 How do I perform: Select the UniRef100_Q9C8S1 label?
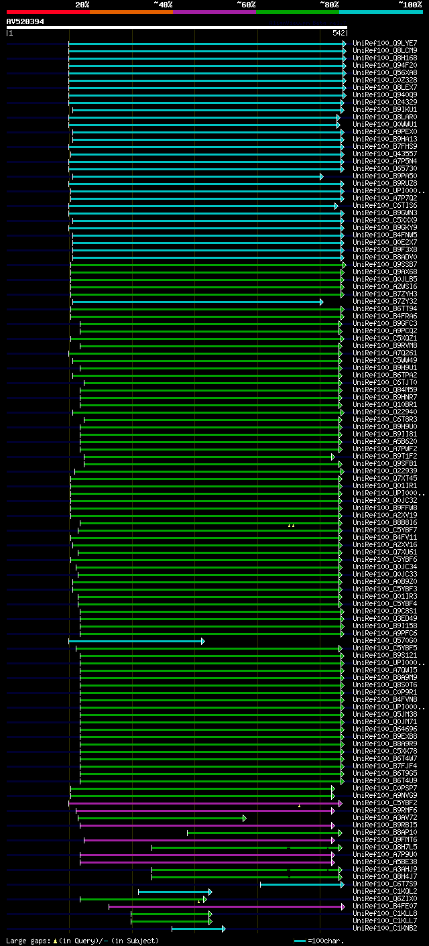point(385,611)
